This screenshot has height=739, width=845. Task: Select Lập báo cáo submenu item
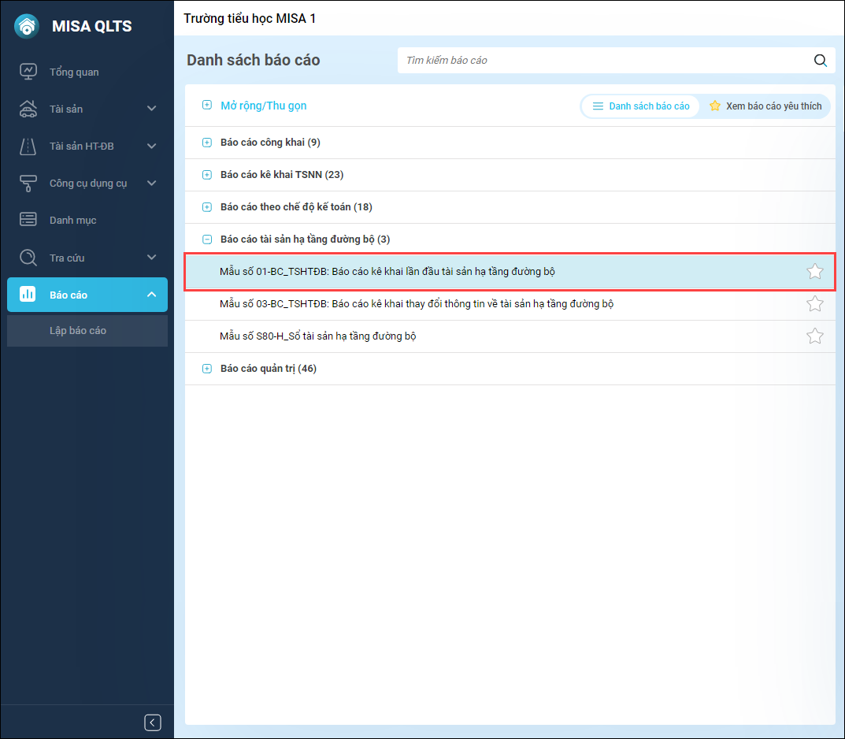[x=87, y=330]
